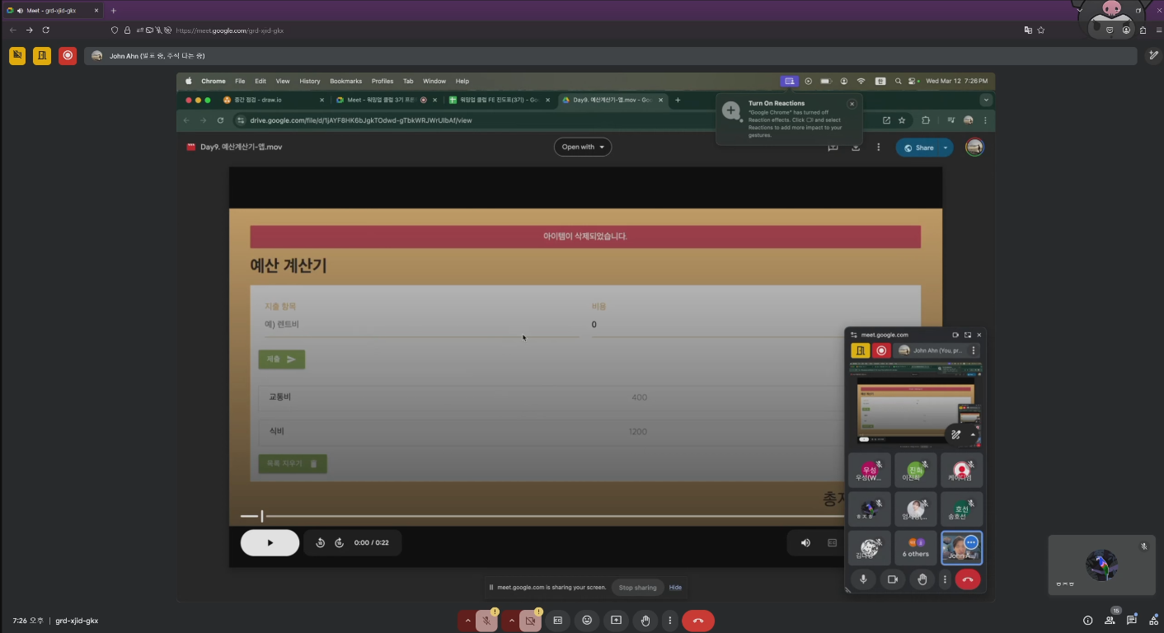This screenshot has width=1164, height=633.
Task: Bookmark this page with star icon
Action: (x=1041, y=30)
